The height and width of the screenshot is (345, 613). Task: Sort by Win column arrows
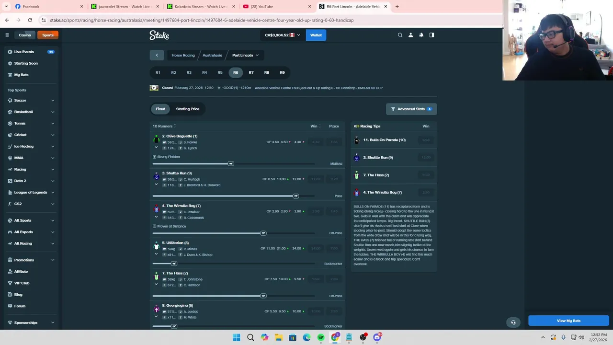[320, 126]
